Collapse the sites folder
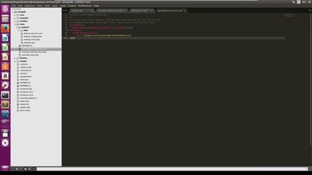The width and height of the screenshot is (312, 175). click(x=15, y=24)
